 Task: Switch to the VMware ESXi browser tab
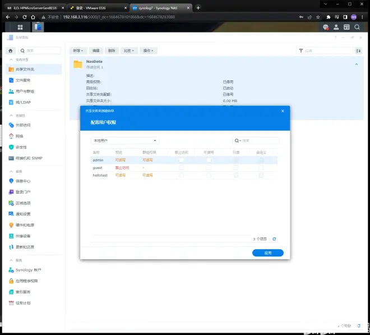(x=98, y=8)
